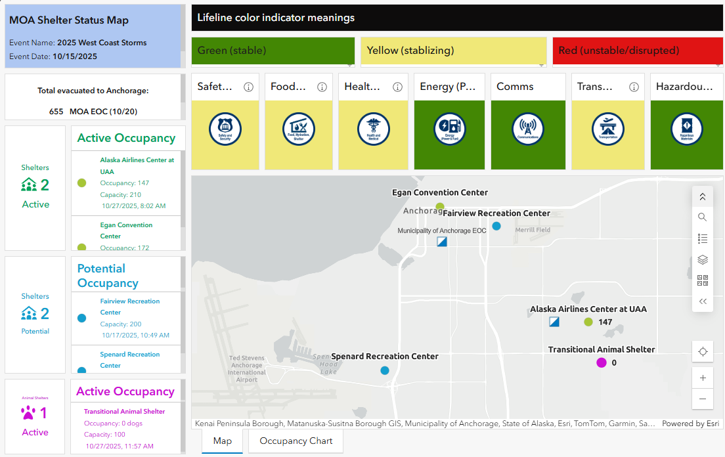The width and height of the screenshot is (725, 457).
Task: Open the basemap gallery
Action: [x=703, y=281]
